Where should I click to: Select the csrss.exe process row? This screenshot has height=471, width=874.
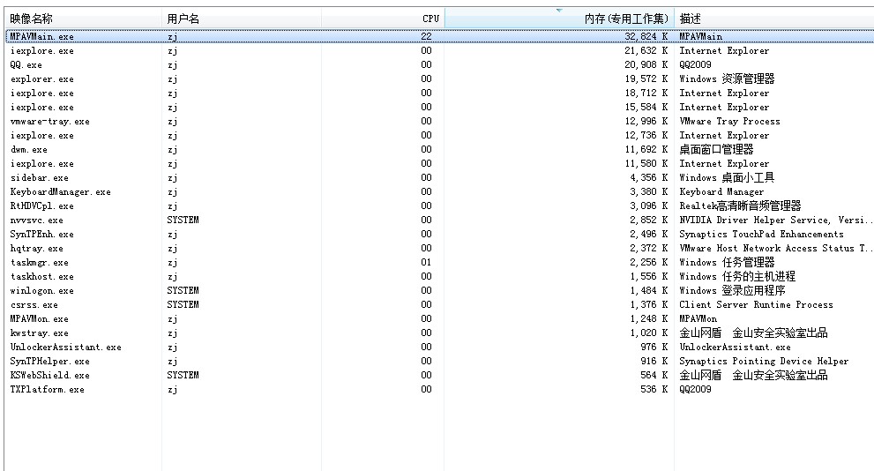pyautogui.click(x=34, y=305)
